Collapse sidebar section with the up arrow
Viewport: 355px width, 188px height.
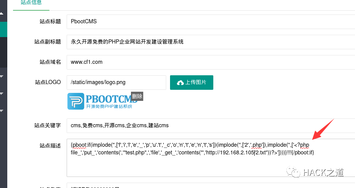(2, 13)
